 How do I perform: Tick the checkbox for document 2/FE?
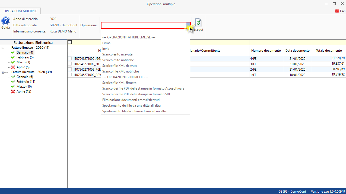70,69
